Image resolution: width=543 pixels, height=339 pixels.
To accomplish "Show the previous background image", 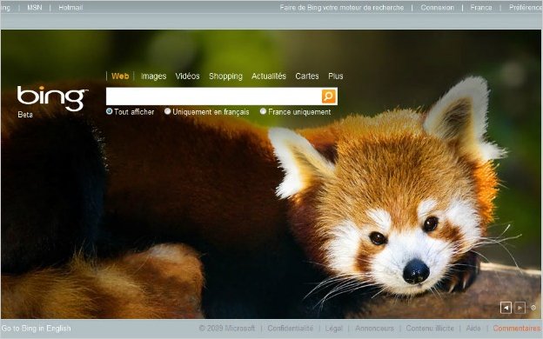I will pyautogui.click(x=506, y=308).
